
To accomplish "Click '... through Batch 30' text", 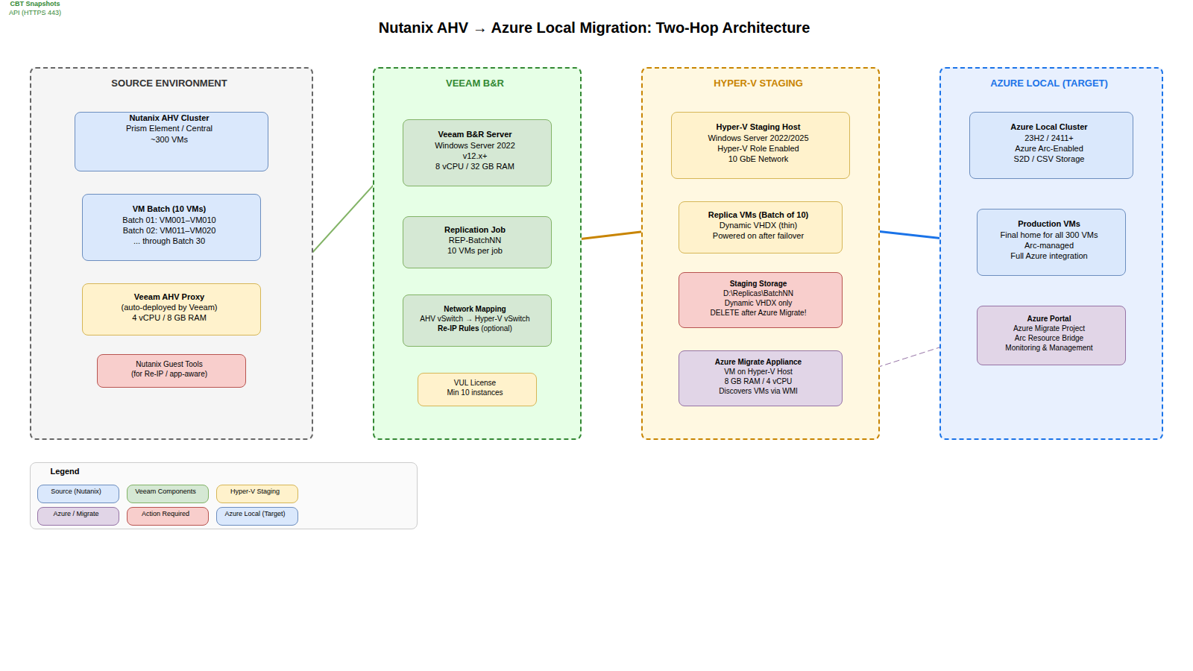I will pos(169,241).
